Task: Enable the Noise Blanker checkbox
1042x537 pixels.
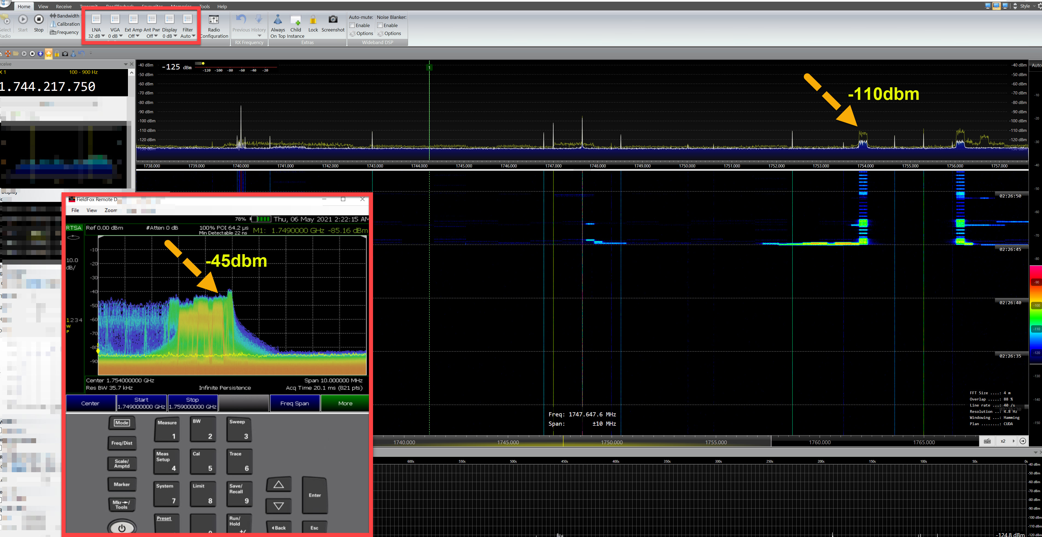Action: click(380, 25)
